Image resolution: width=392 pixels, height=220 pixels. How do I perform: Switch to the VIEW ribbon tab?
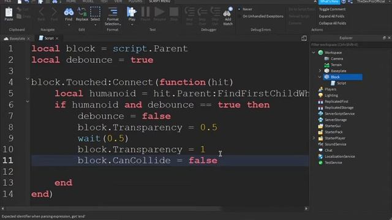click(x=118, y=1)
